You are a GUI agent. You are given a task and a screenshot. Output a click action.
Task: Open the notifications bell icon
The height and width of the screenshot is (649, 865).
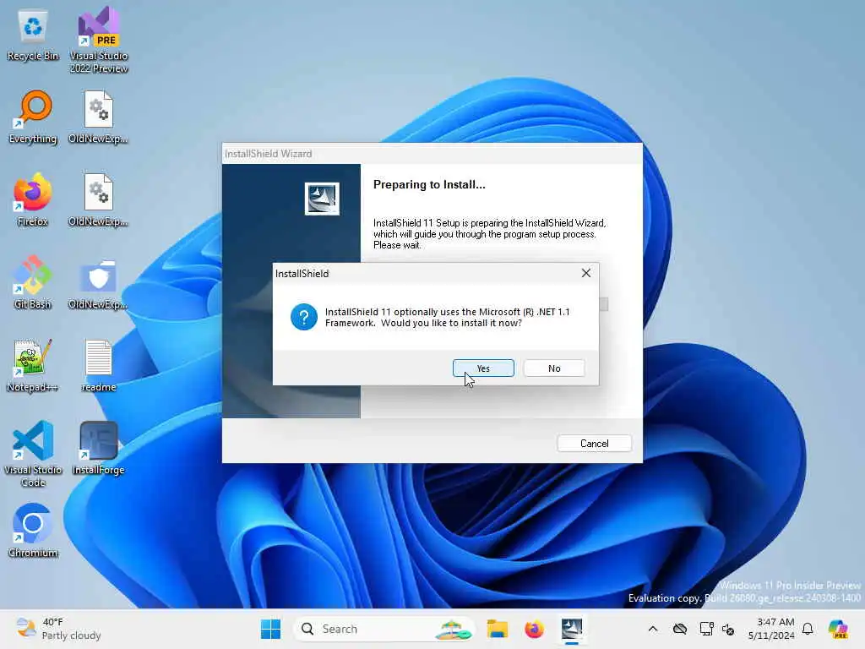pos(808,629)
